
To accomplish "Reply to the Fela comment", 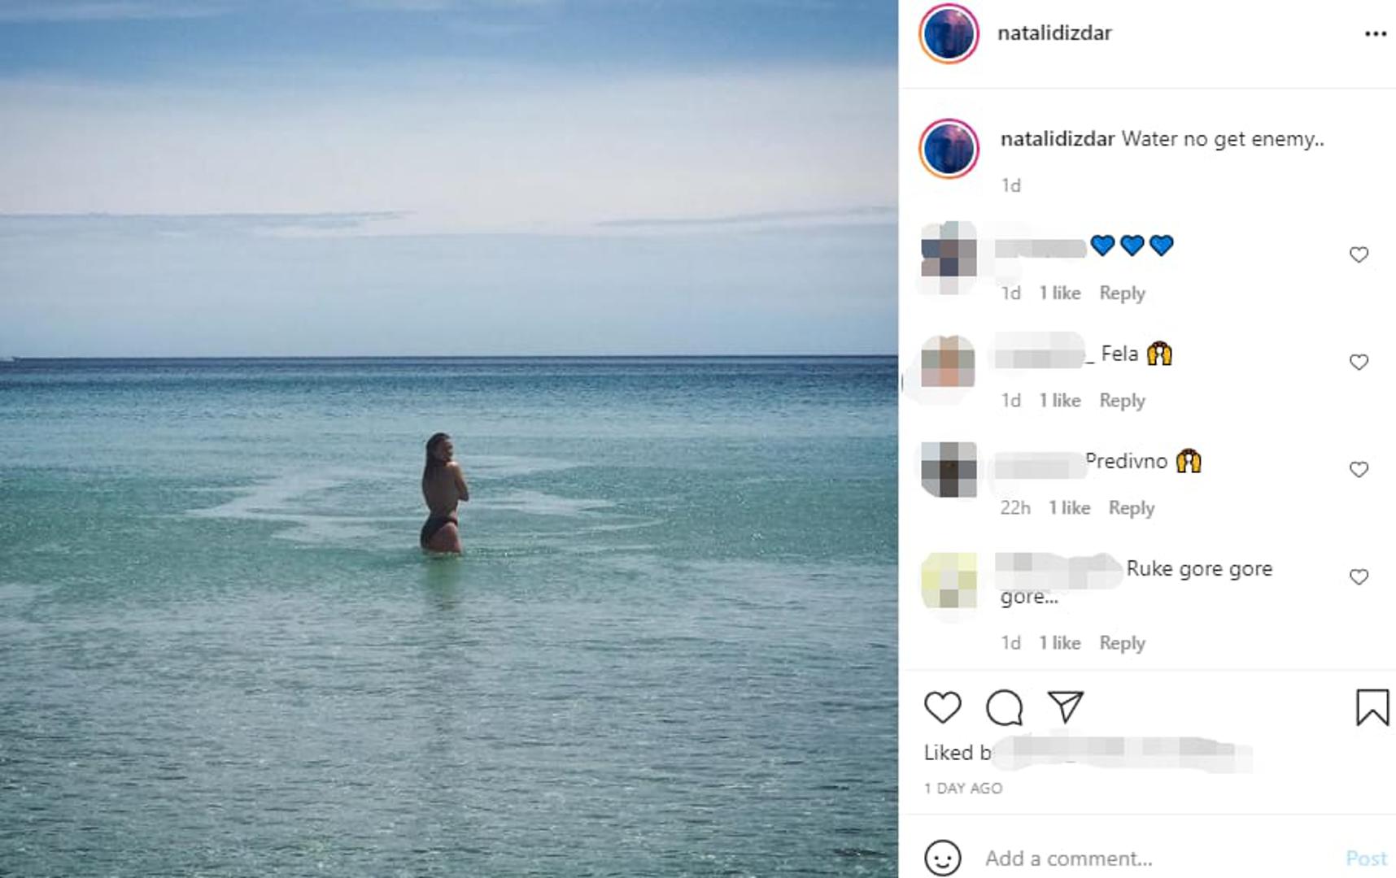I will point(1122,401).
